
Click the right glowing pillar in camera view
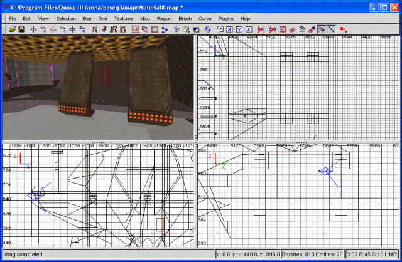[x=150, y=86]
